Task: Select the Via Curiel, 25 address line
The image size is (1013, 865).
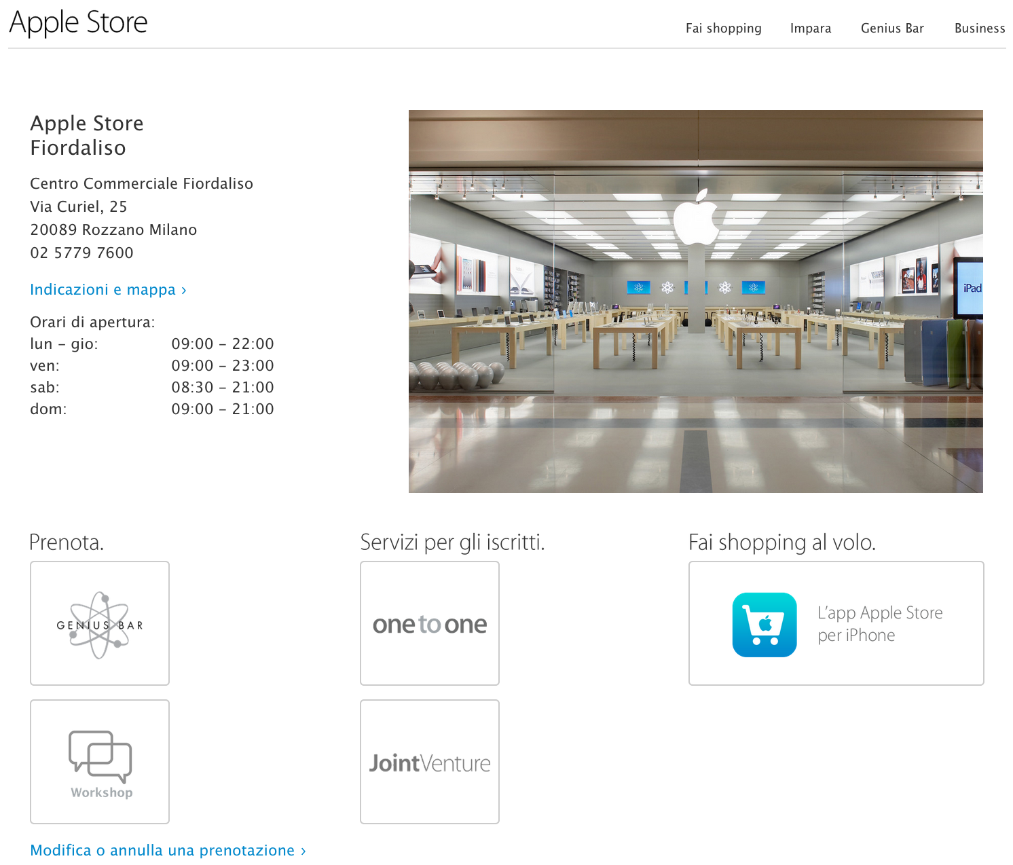Action: 79,206
